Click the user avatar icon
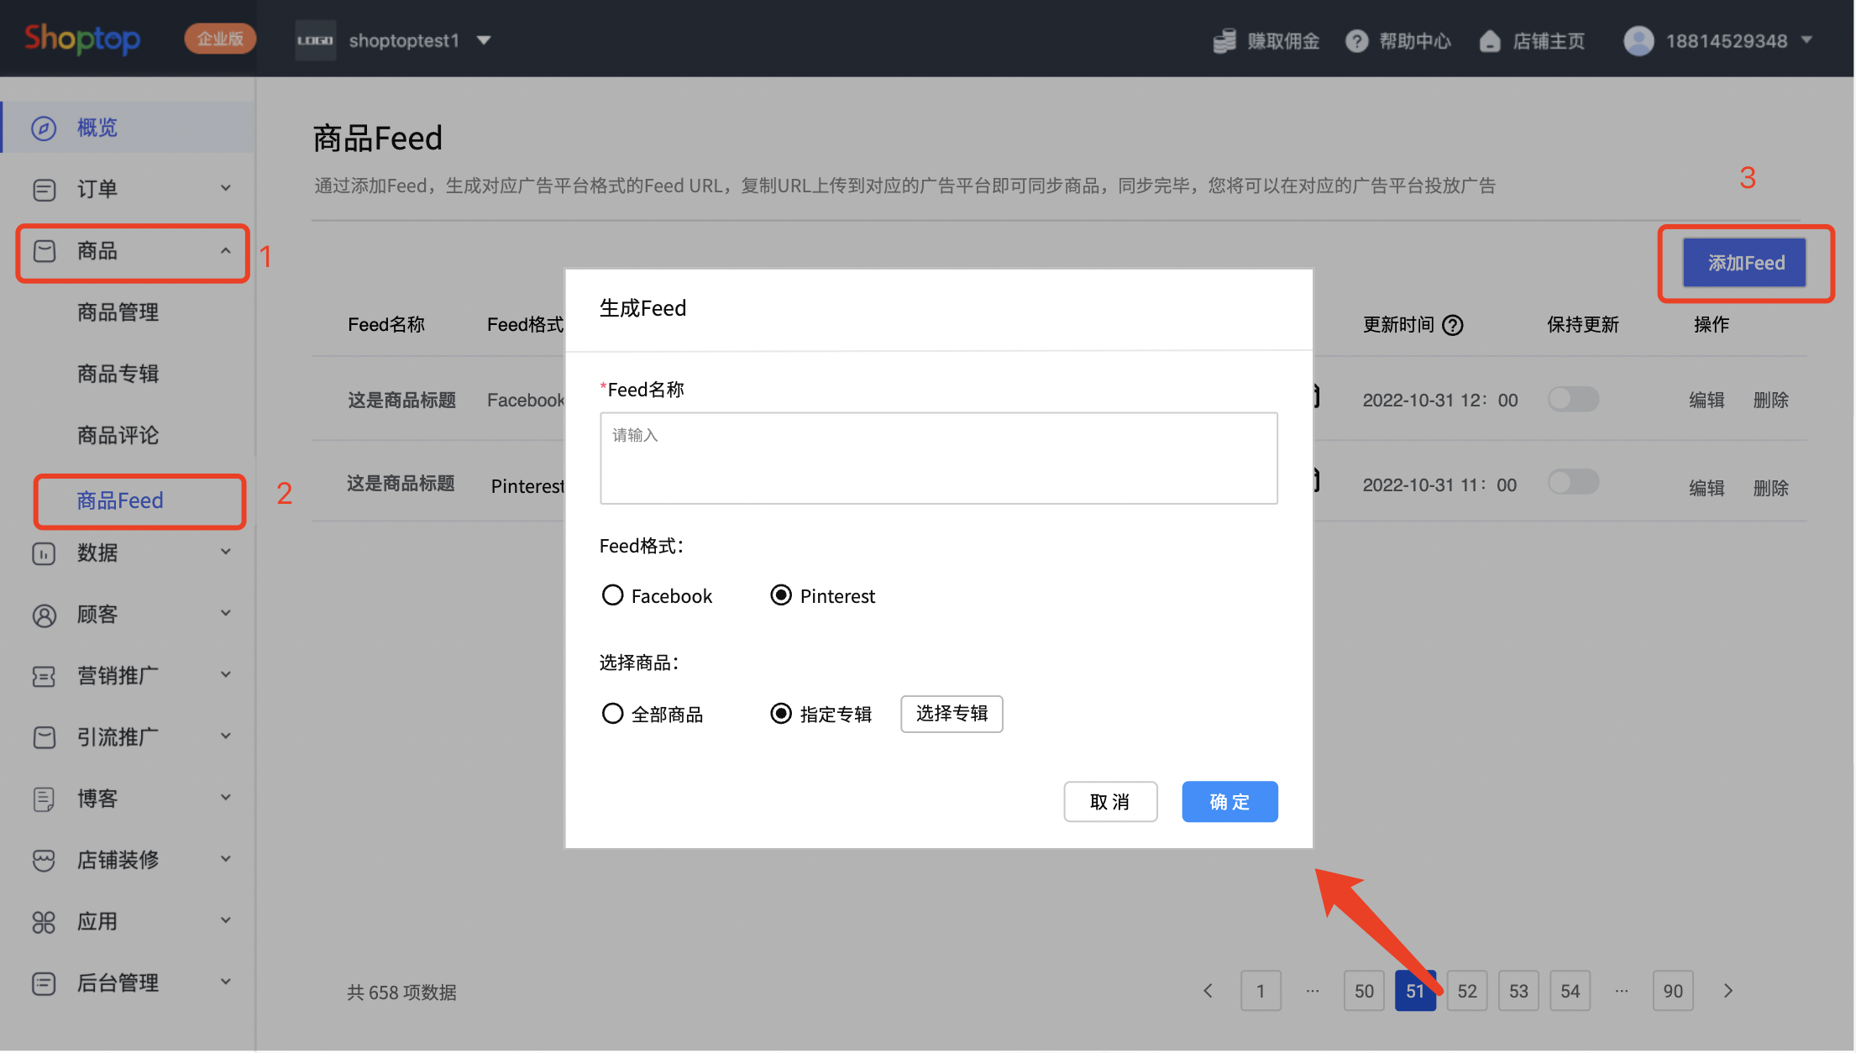This screenshot has height=1053, width=1856. click(1638, 40)
